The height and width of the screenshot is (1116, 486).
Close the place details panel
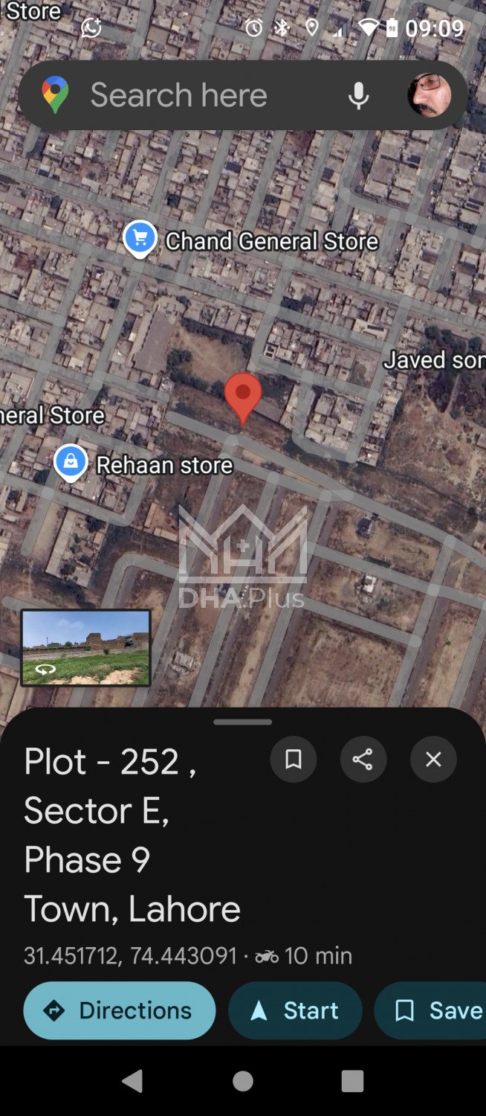[x=433, y=759]
